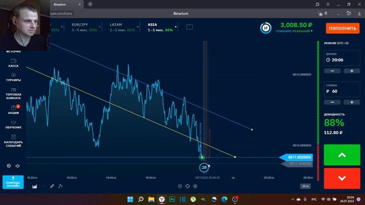Switch to the EUR/JPY asset tab
365x205 pixels.
tap(84, 27)
